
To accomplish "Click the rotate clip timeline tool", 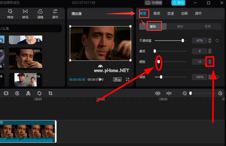I will pyautogui.click(x=39, y=93).
